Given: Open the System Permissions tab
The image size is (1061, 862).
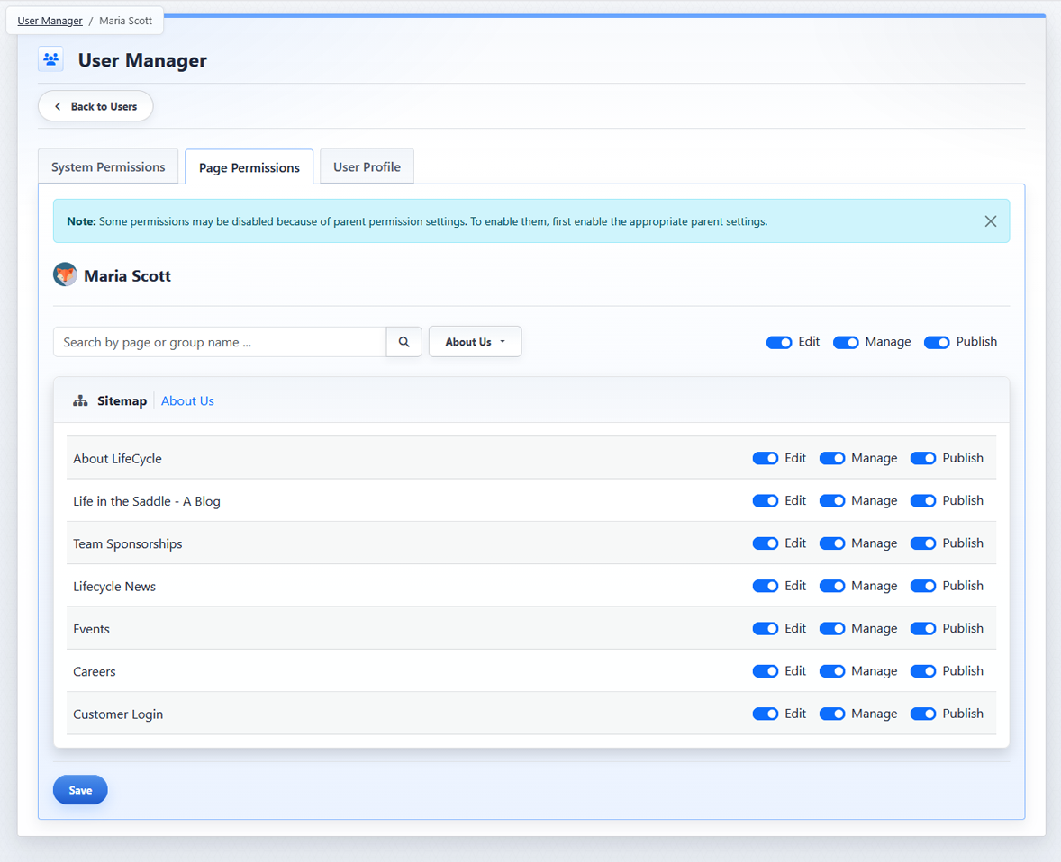Looking at the screenshot, I should pos(108,166).
